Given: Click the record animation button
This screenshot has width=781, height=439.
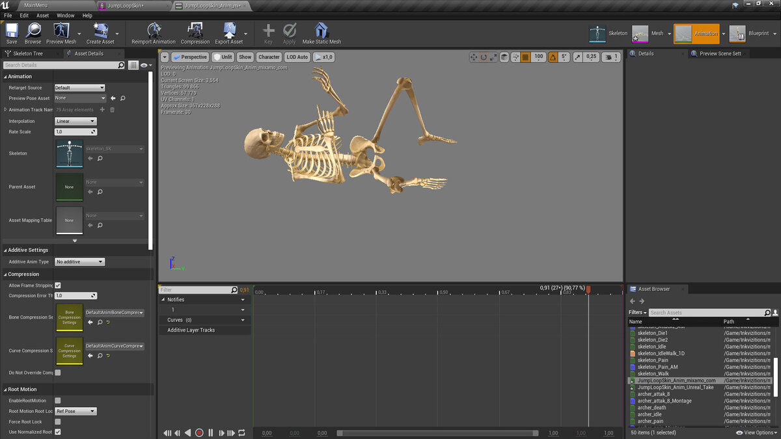Looking at the screenshot, I should point(199,432).
